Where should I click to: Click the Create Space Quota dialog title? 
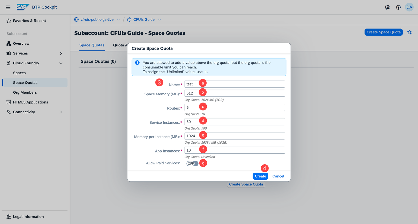152,48
